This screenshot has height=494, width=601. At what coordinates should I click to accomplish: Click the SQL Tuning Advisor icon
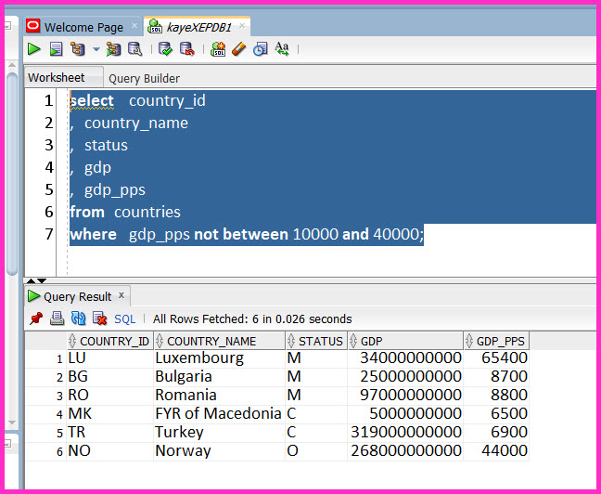point(134,49)
